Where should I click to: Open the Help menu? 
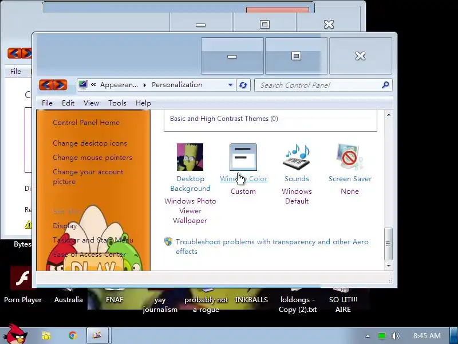143,103
